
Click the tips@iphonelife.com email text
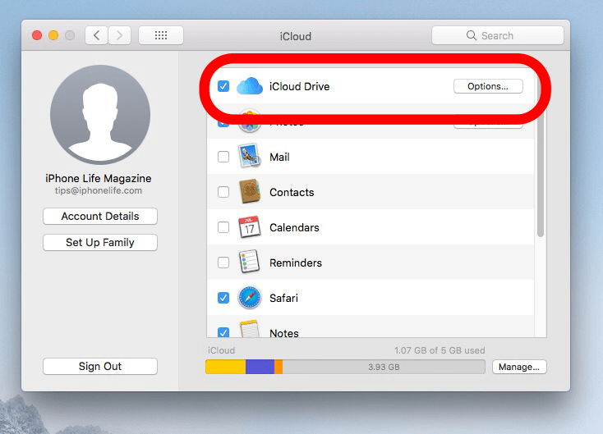point(99,190)
